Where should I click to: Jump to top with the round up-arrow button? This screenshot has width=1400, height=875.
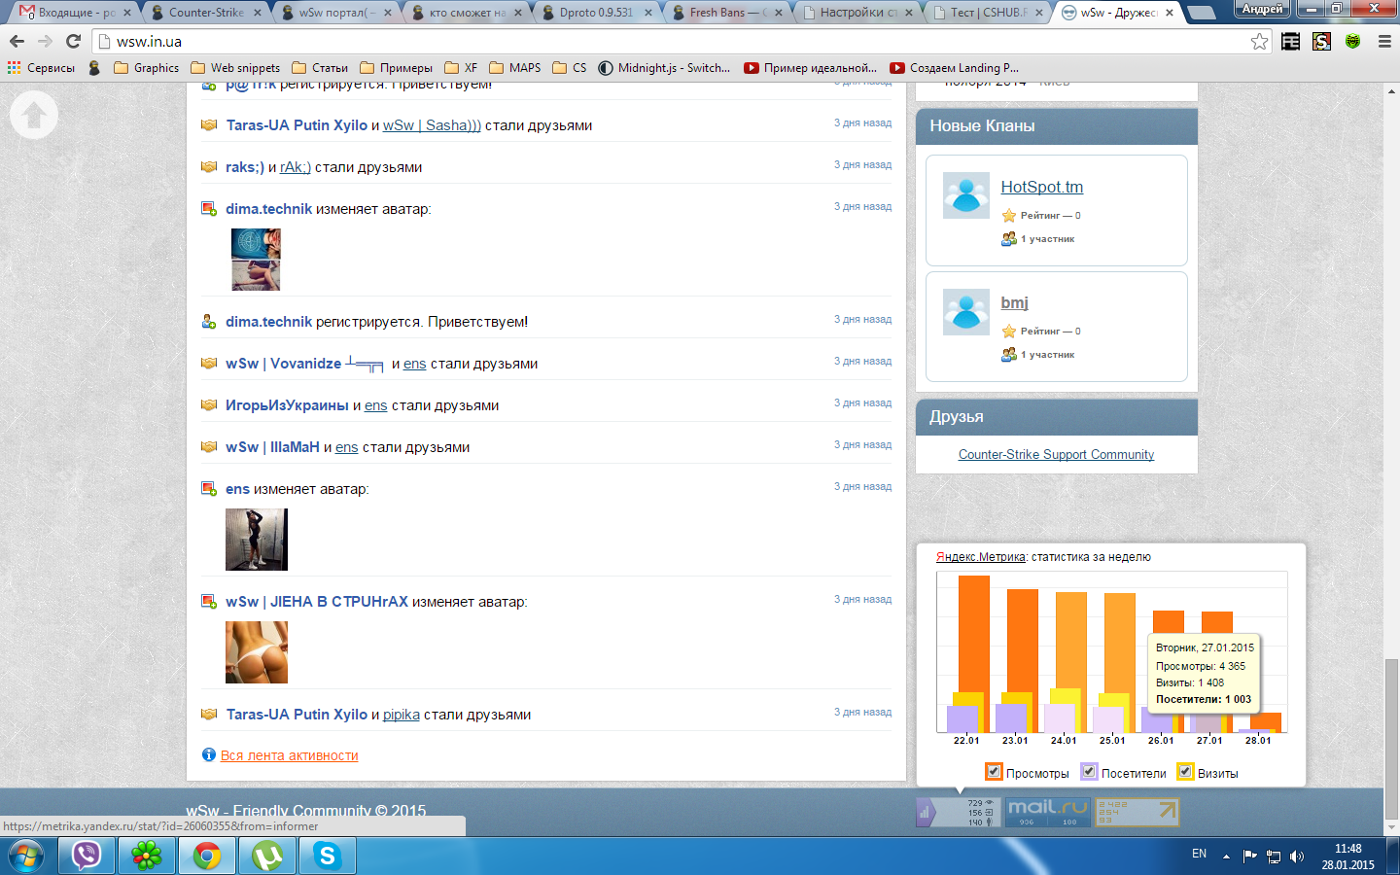[34, 115]
